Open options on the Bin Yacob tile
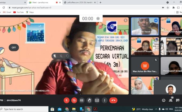182x112 pixels. (x=156, y=20)
